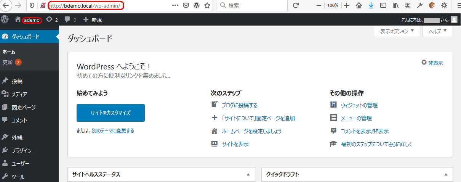Click ホームページを設定しましょう link
This screenshot has height=182, width=461.
tap(251, 131)
